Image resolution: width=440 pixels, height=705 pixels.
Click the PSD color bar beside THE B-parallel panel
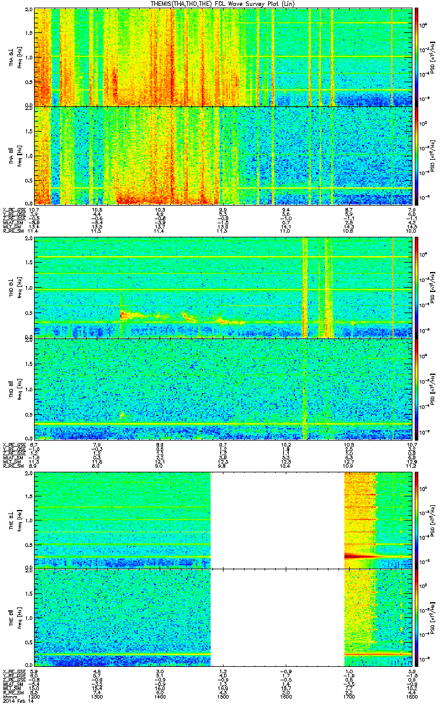417,617
